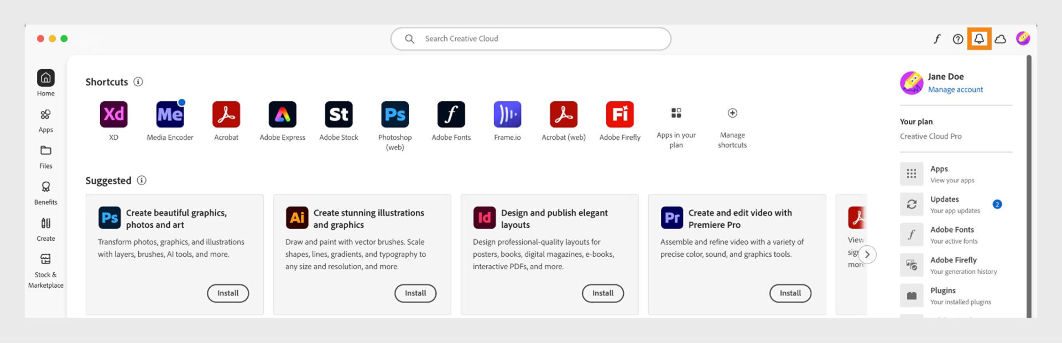Image resolution: width=1062 pixels, height=343 pixels.
Task: Open Adobe Firefly generation history
Action: coord(956,265)
